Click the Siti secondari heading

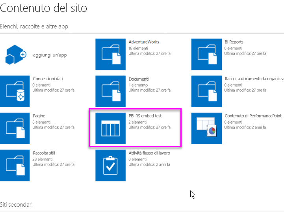[16, 205]
